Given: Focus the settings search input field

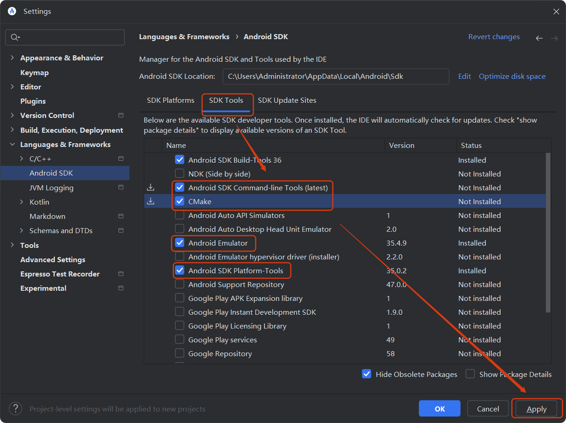Looking at the screenshot, I should (x=65, y=37).
